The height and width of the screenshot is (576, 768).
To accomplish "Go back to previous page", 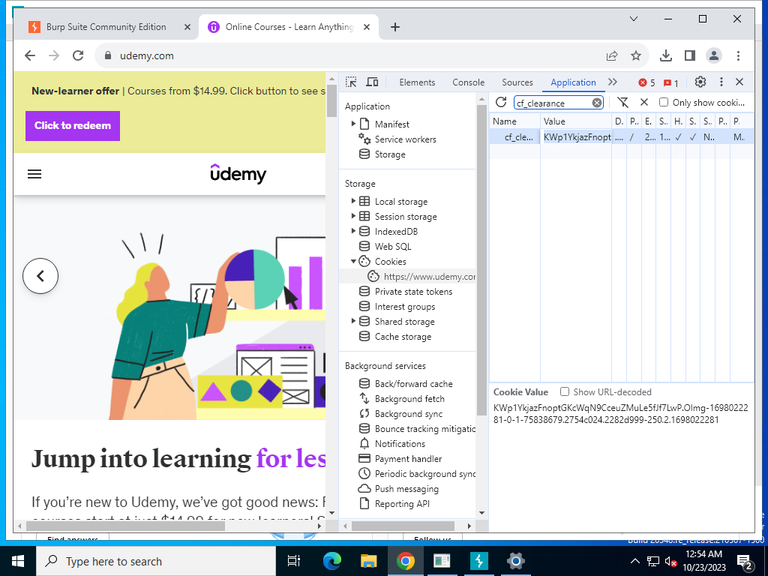I will point(30,55).
